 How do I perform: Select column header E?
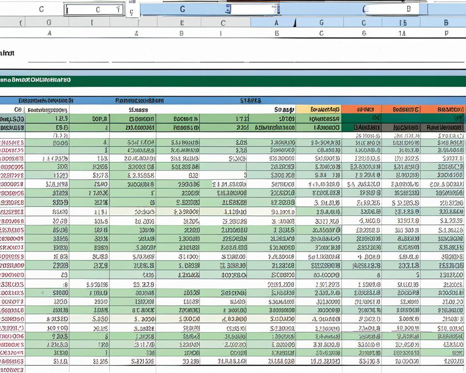(179, 23)
